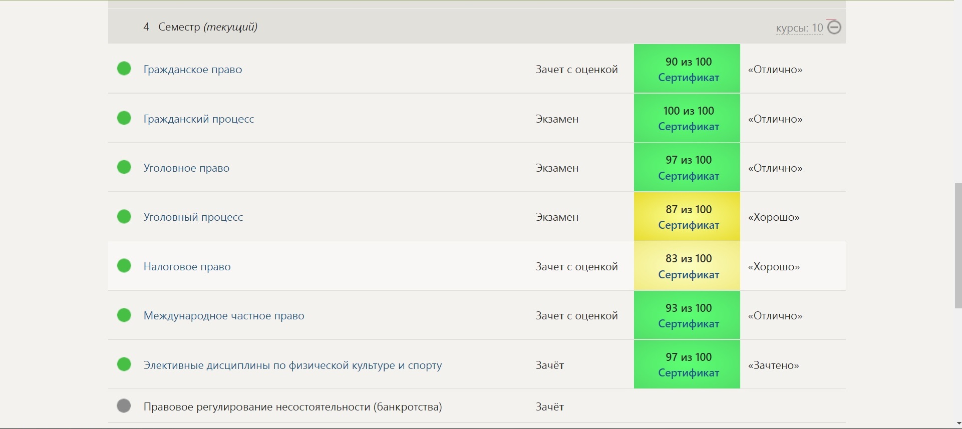962x429 pixels.
Task: Click green status dot for Уголовный процесс
Action: tap(124, 216)
